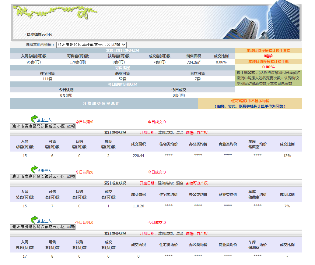The width and height of the screenshot is (315, 265).
Task: Click the 换手率公式 formula description
Action: click(269, 78)
